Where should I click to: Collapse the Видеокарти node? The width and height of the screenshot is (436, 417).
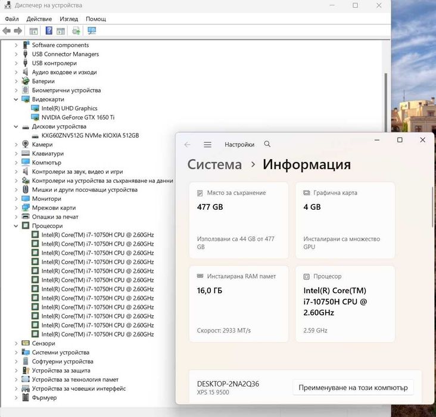pyautogui.click(x=16, y=99)
